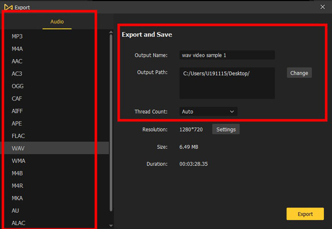Image resolution: width=332 pixels, height=229 pixels.
Task: Click the Output Path text box
Action: tap(227, 83)
